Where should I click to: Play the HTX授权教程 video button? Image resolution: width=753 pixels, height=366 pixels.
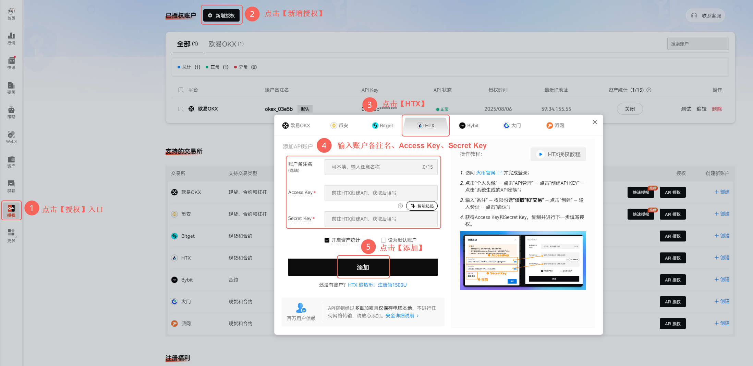pos(558,154)
